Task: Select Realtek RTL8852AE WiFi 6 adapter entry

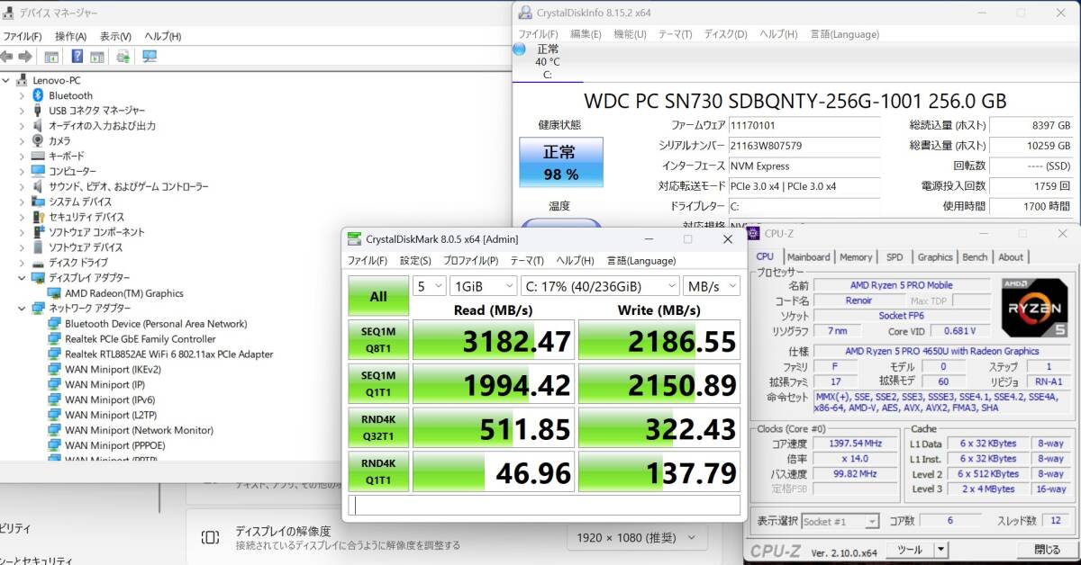Action: coord(168,354)
